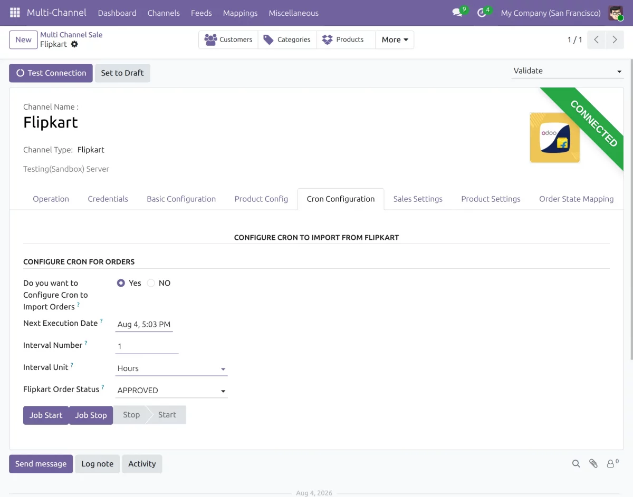The image size is (633, 497).
Task: Open the apps grid menu icon
Action: pos(15,13)
